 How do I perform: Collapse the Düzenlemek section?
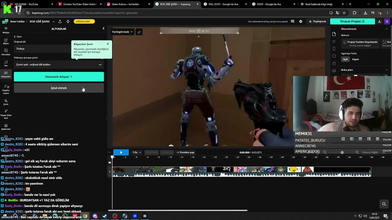click(x=387, y=29)
